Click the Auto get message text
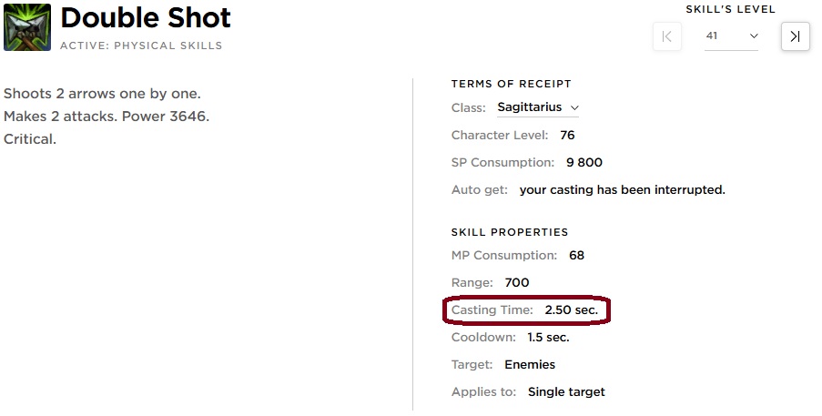 [622, 189]
